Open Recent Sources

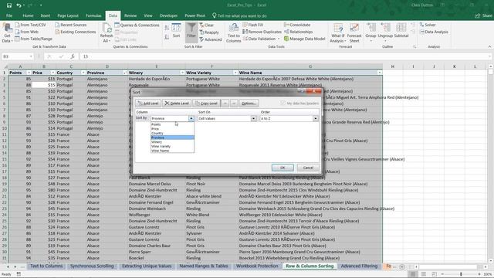tap(71, 25)
